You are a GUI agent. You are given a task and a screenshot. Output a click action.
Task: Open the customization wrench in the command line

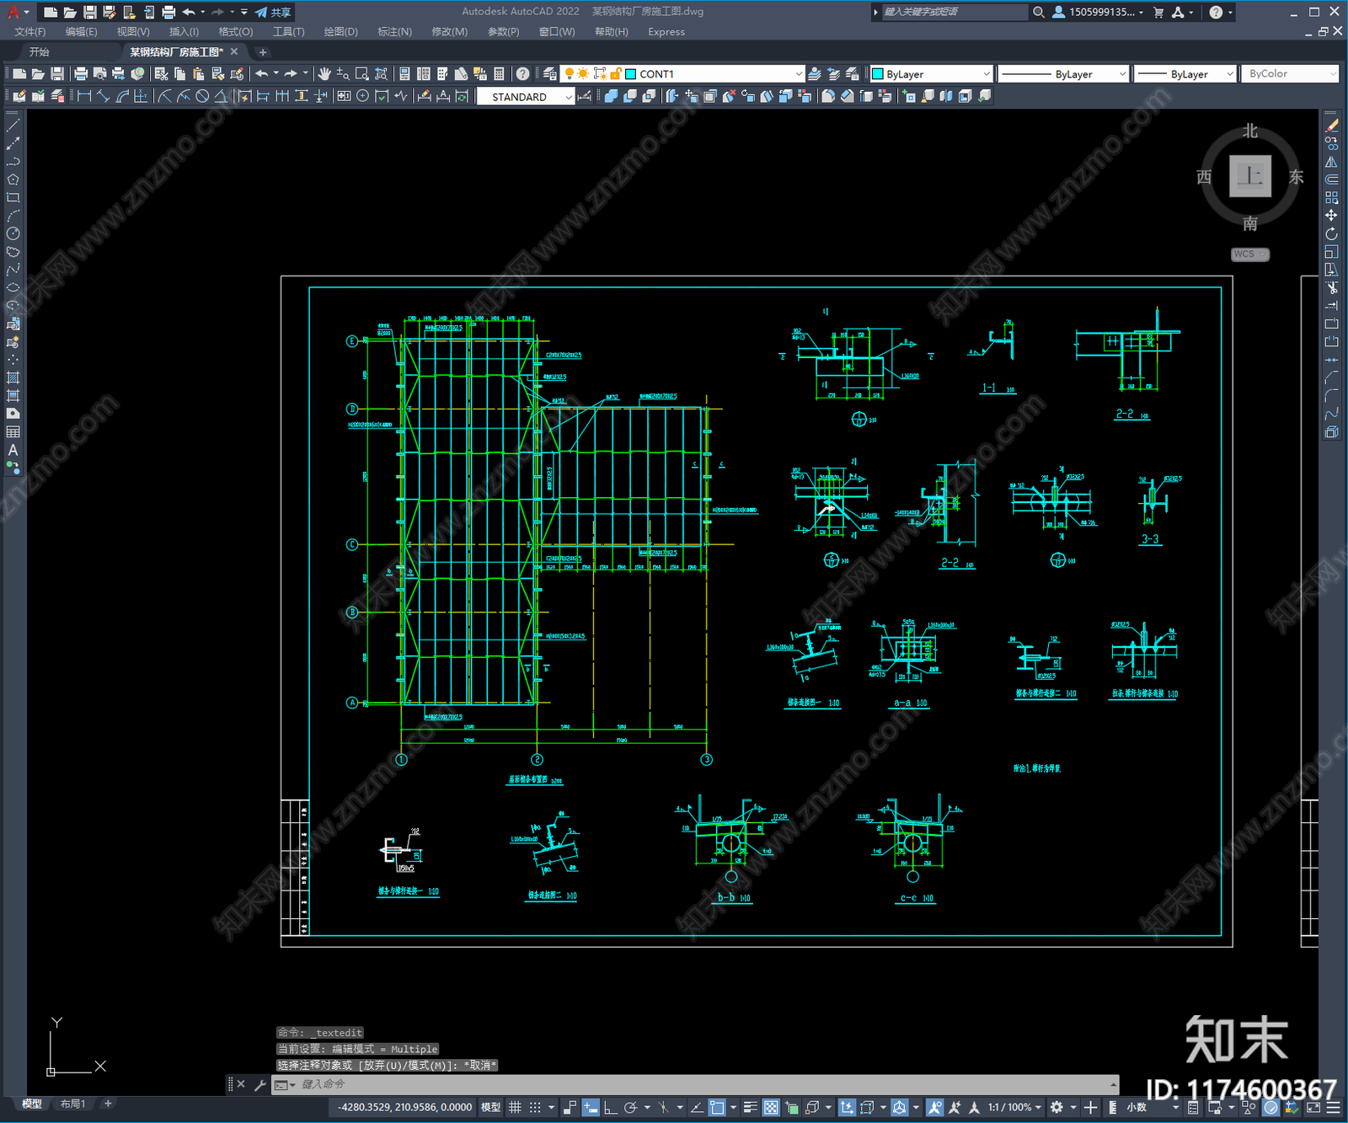tap(260, 1084)
